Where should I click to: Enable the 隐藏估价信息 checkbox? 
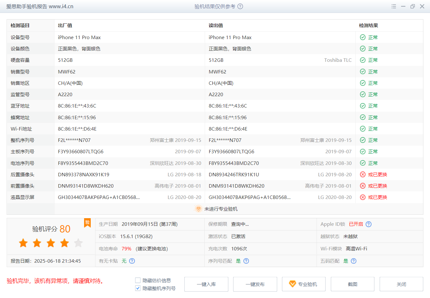(x=138, y=280)
